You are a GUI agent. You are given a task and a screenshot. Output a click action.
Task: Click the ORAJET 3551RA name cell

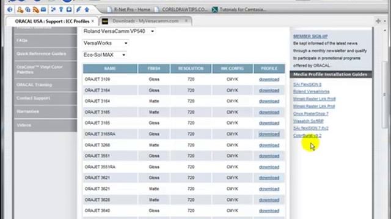click(110, 167)
